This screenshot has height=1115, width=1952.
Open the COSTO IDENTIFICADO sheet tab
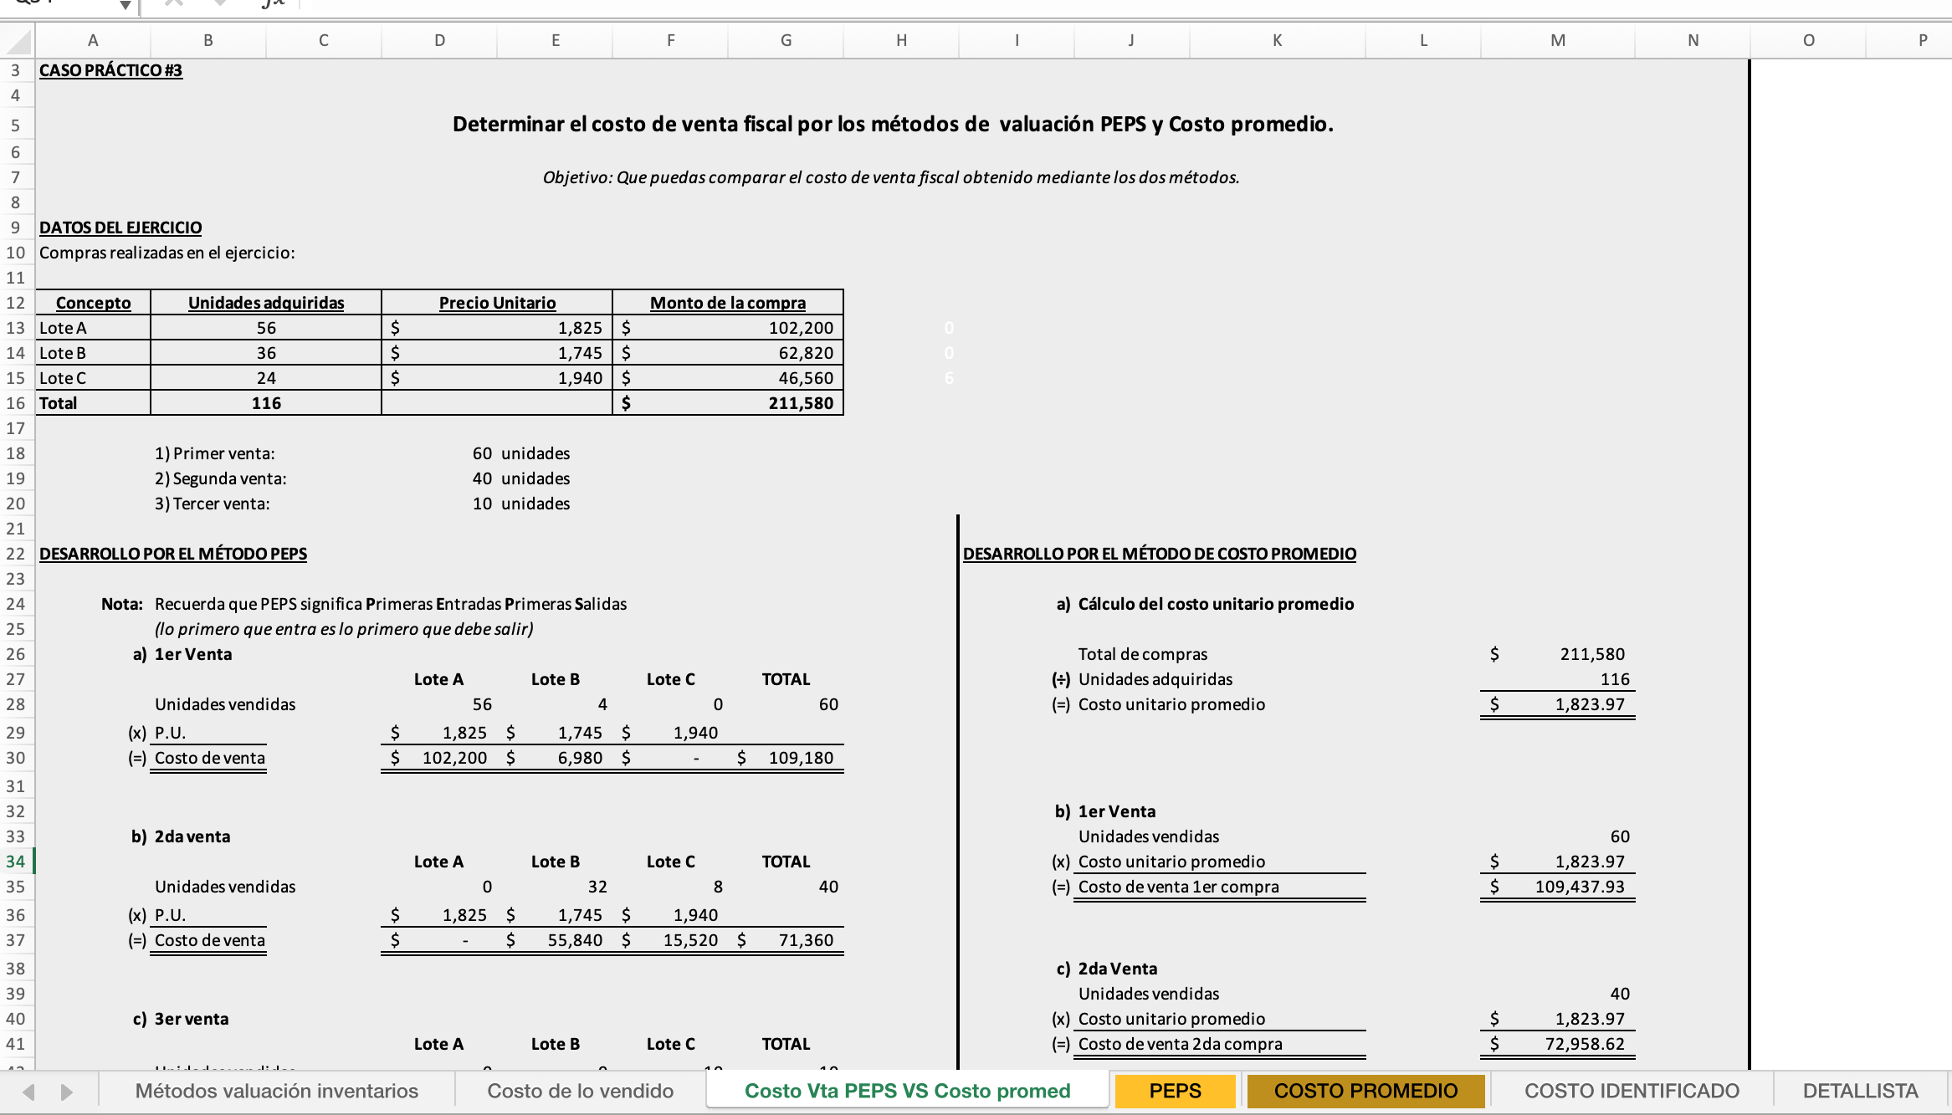point(1631,1091)
